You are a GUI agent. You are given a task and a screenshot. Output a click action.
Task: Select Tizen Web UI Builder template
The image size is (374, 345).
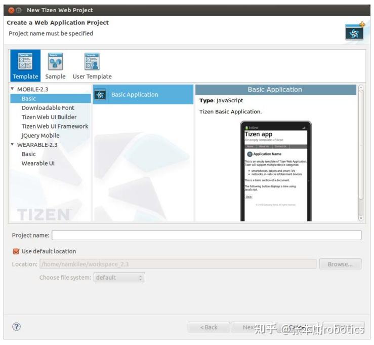pyautogui.click(x=49, y=117)
